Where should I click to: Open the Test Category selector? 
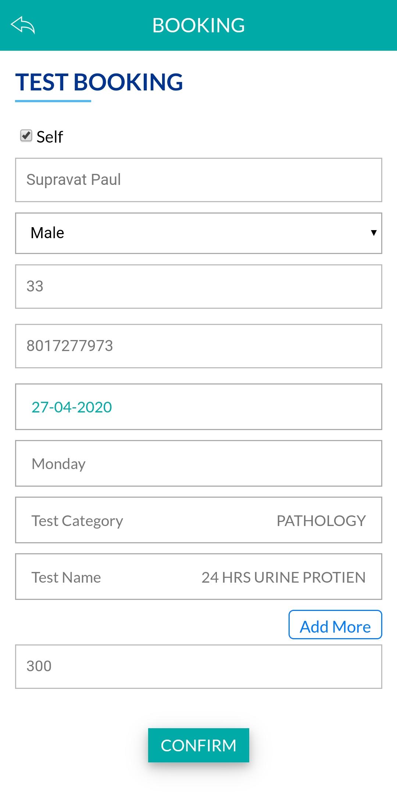coord(198,520)
